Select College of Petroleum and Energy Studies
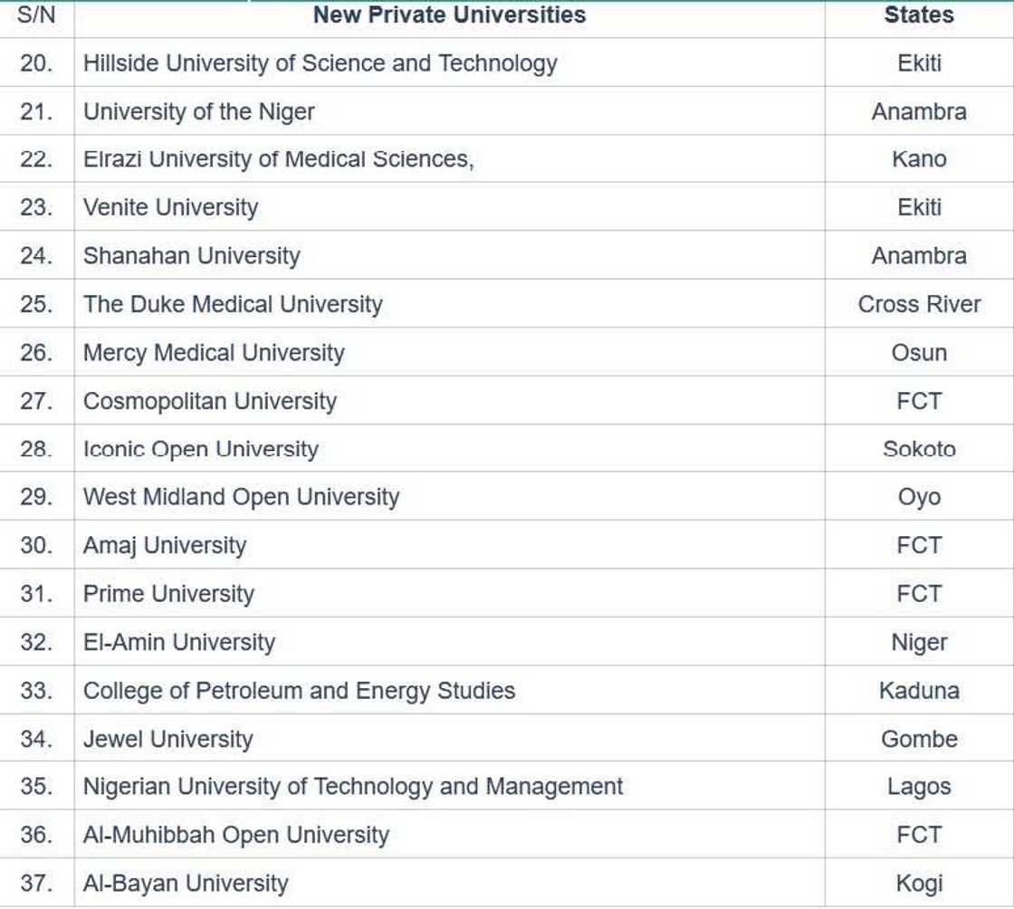 [x=299, y=691]
